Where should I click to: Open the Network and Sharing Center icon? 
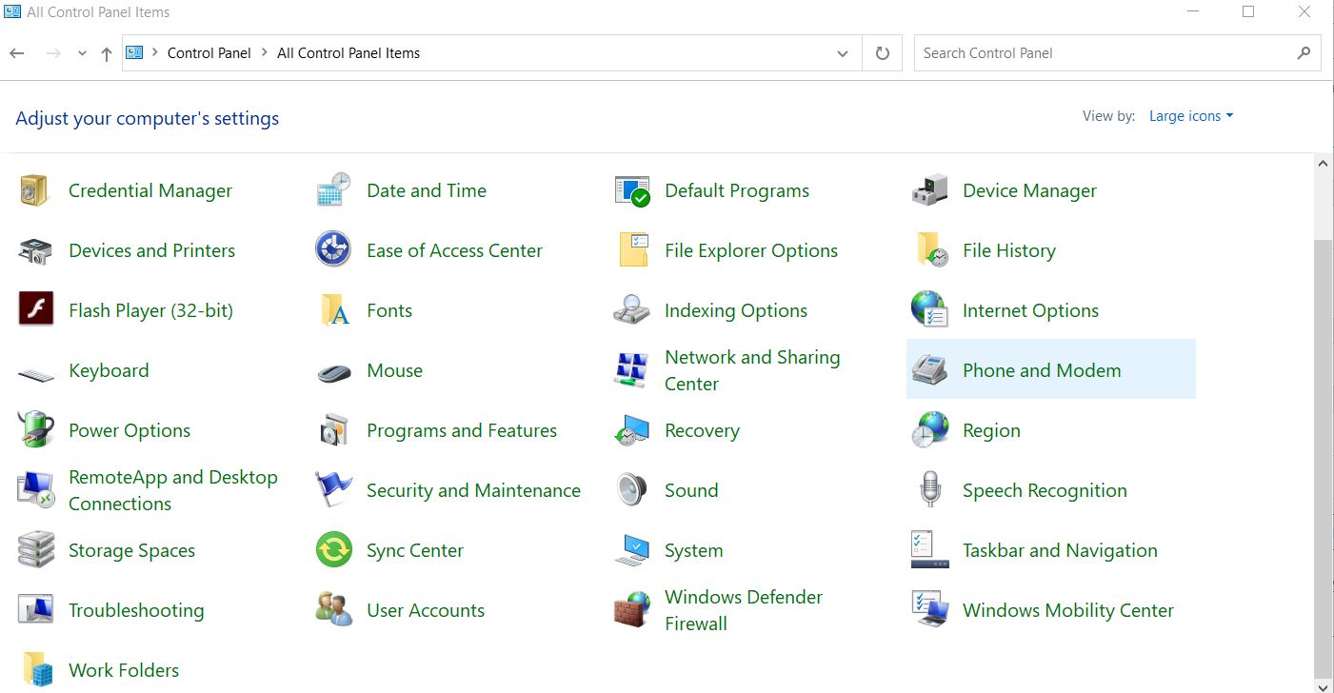pos(631,370)
